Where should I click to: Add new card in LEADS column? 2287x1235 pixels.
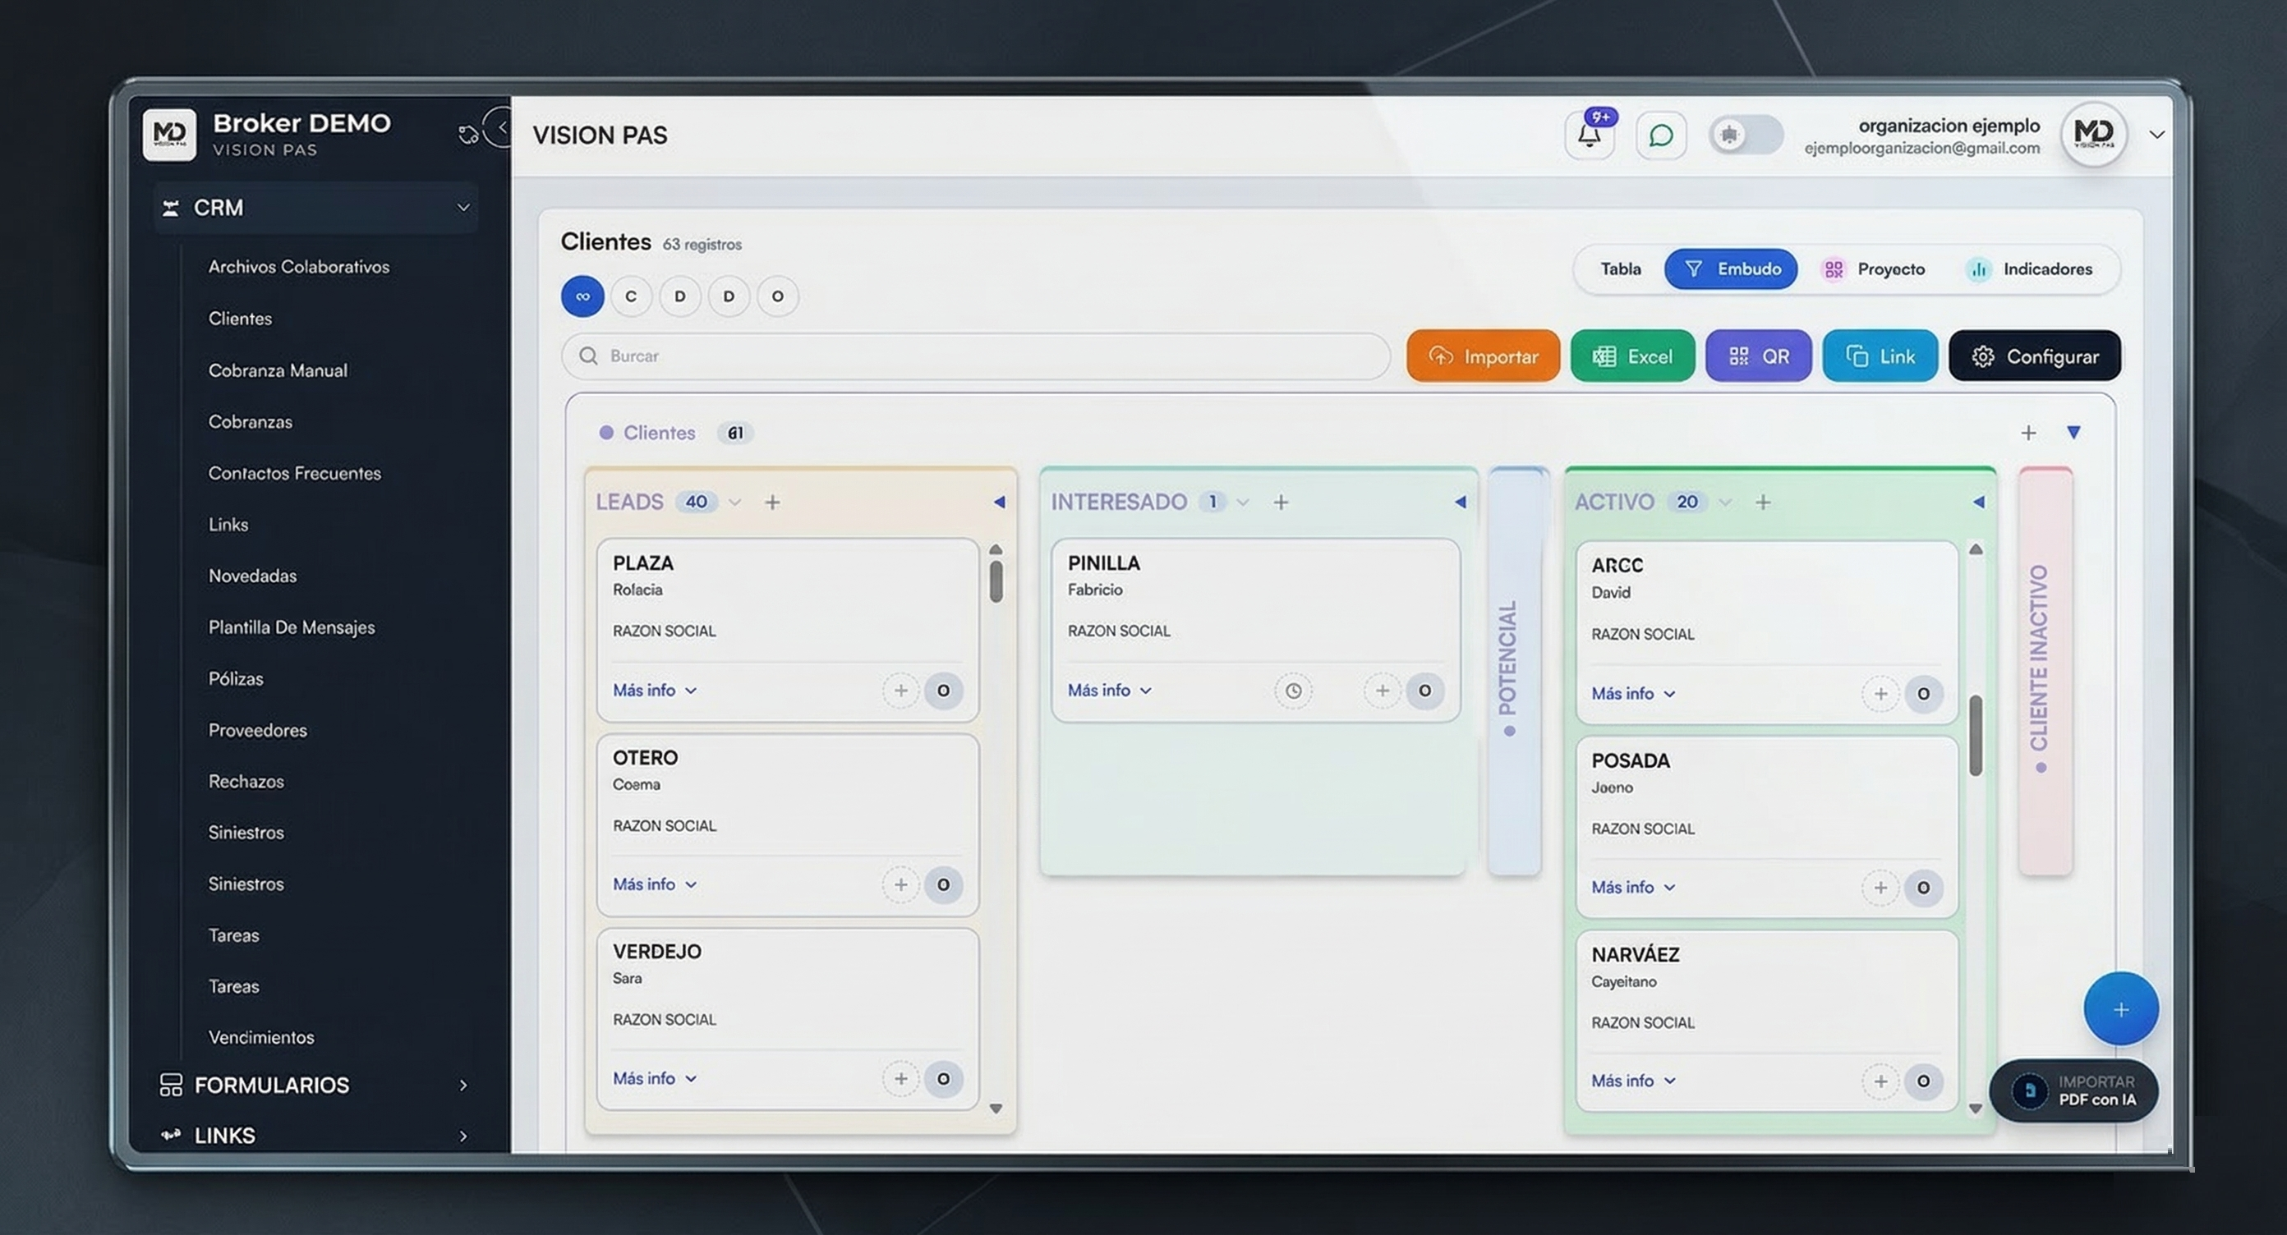(x=772, y=503)
